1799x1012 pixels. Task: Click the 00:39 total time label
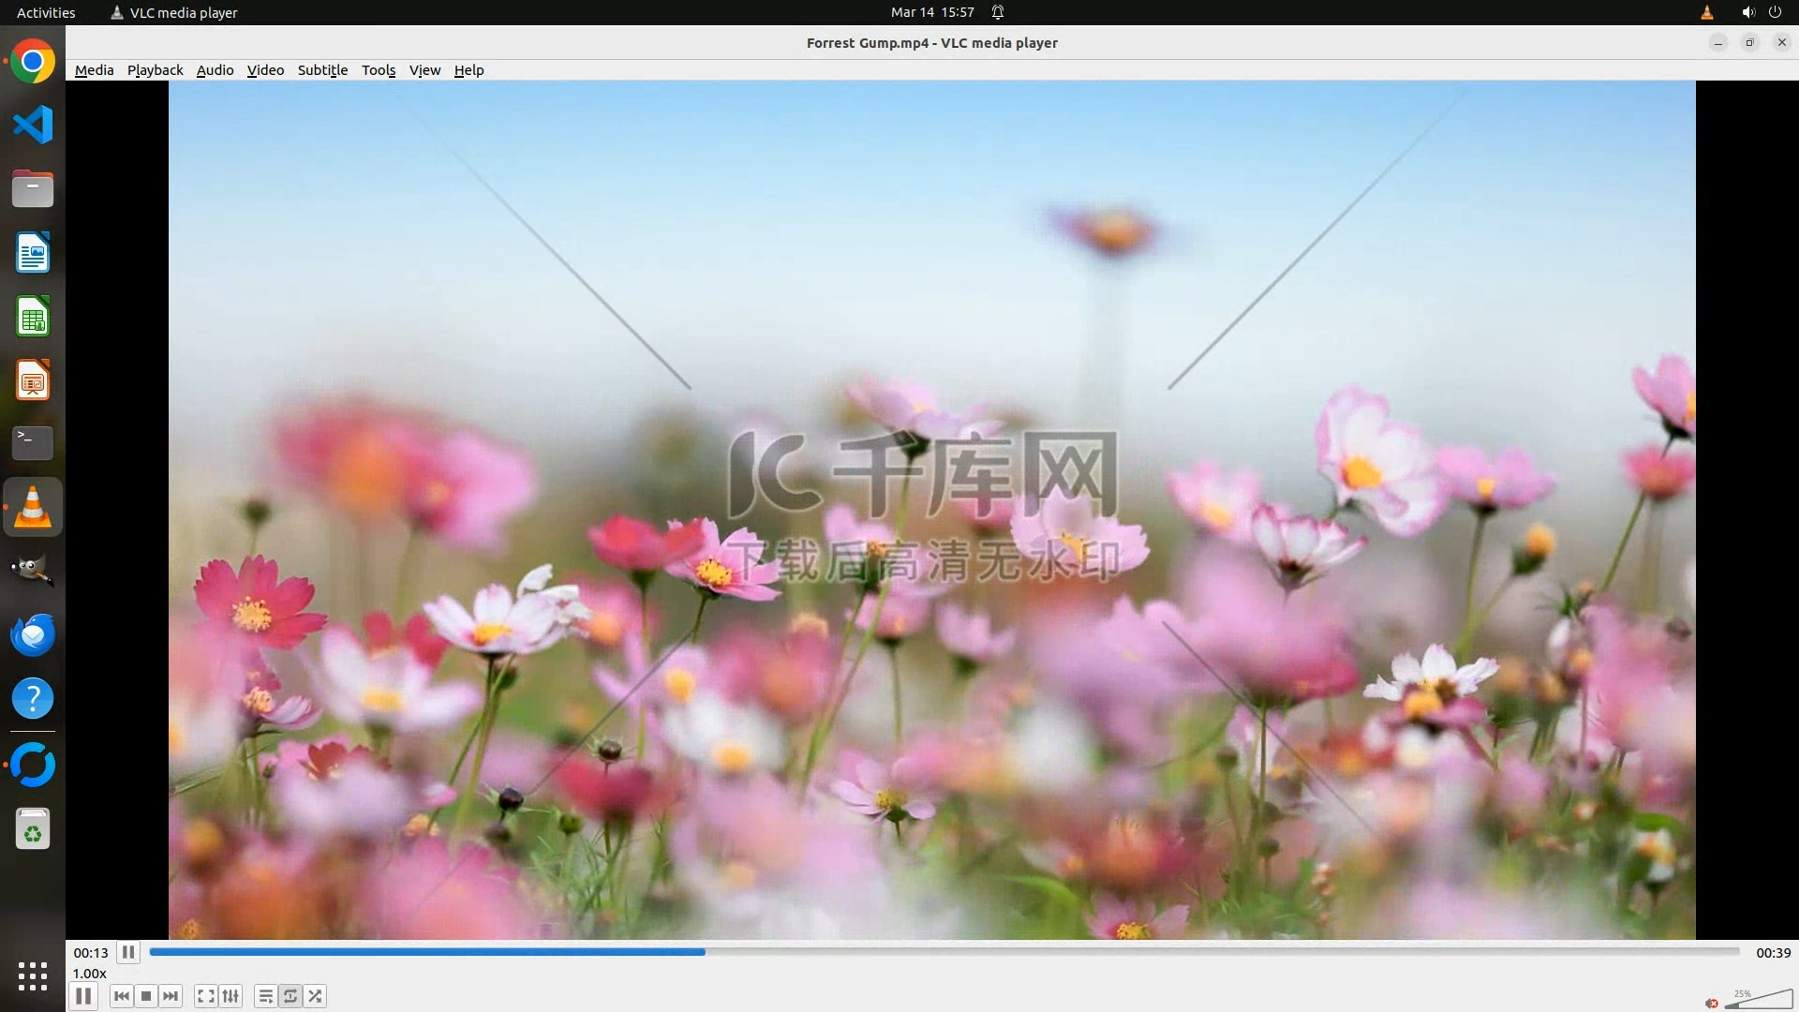pos(1773,952)
